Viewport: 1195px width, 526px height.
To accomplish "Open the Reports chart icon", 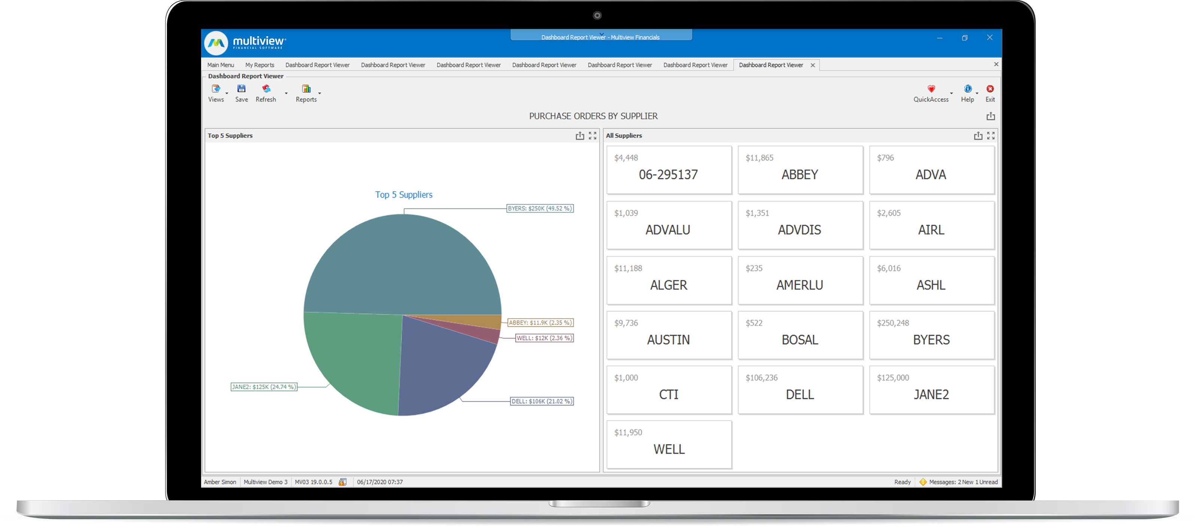I will [x=306, y=89].
